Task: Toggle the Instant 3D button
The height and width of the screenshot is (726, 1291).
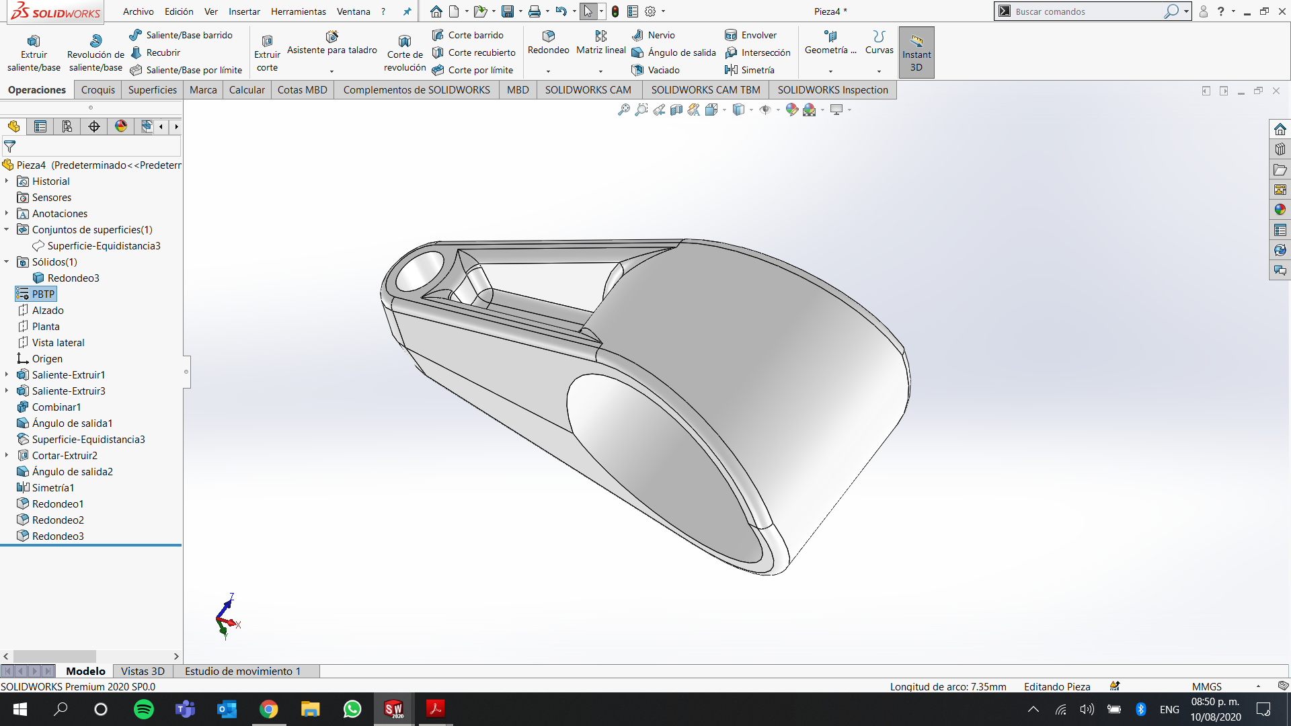Action: (916, 52)
